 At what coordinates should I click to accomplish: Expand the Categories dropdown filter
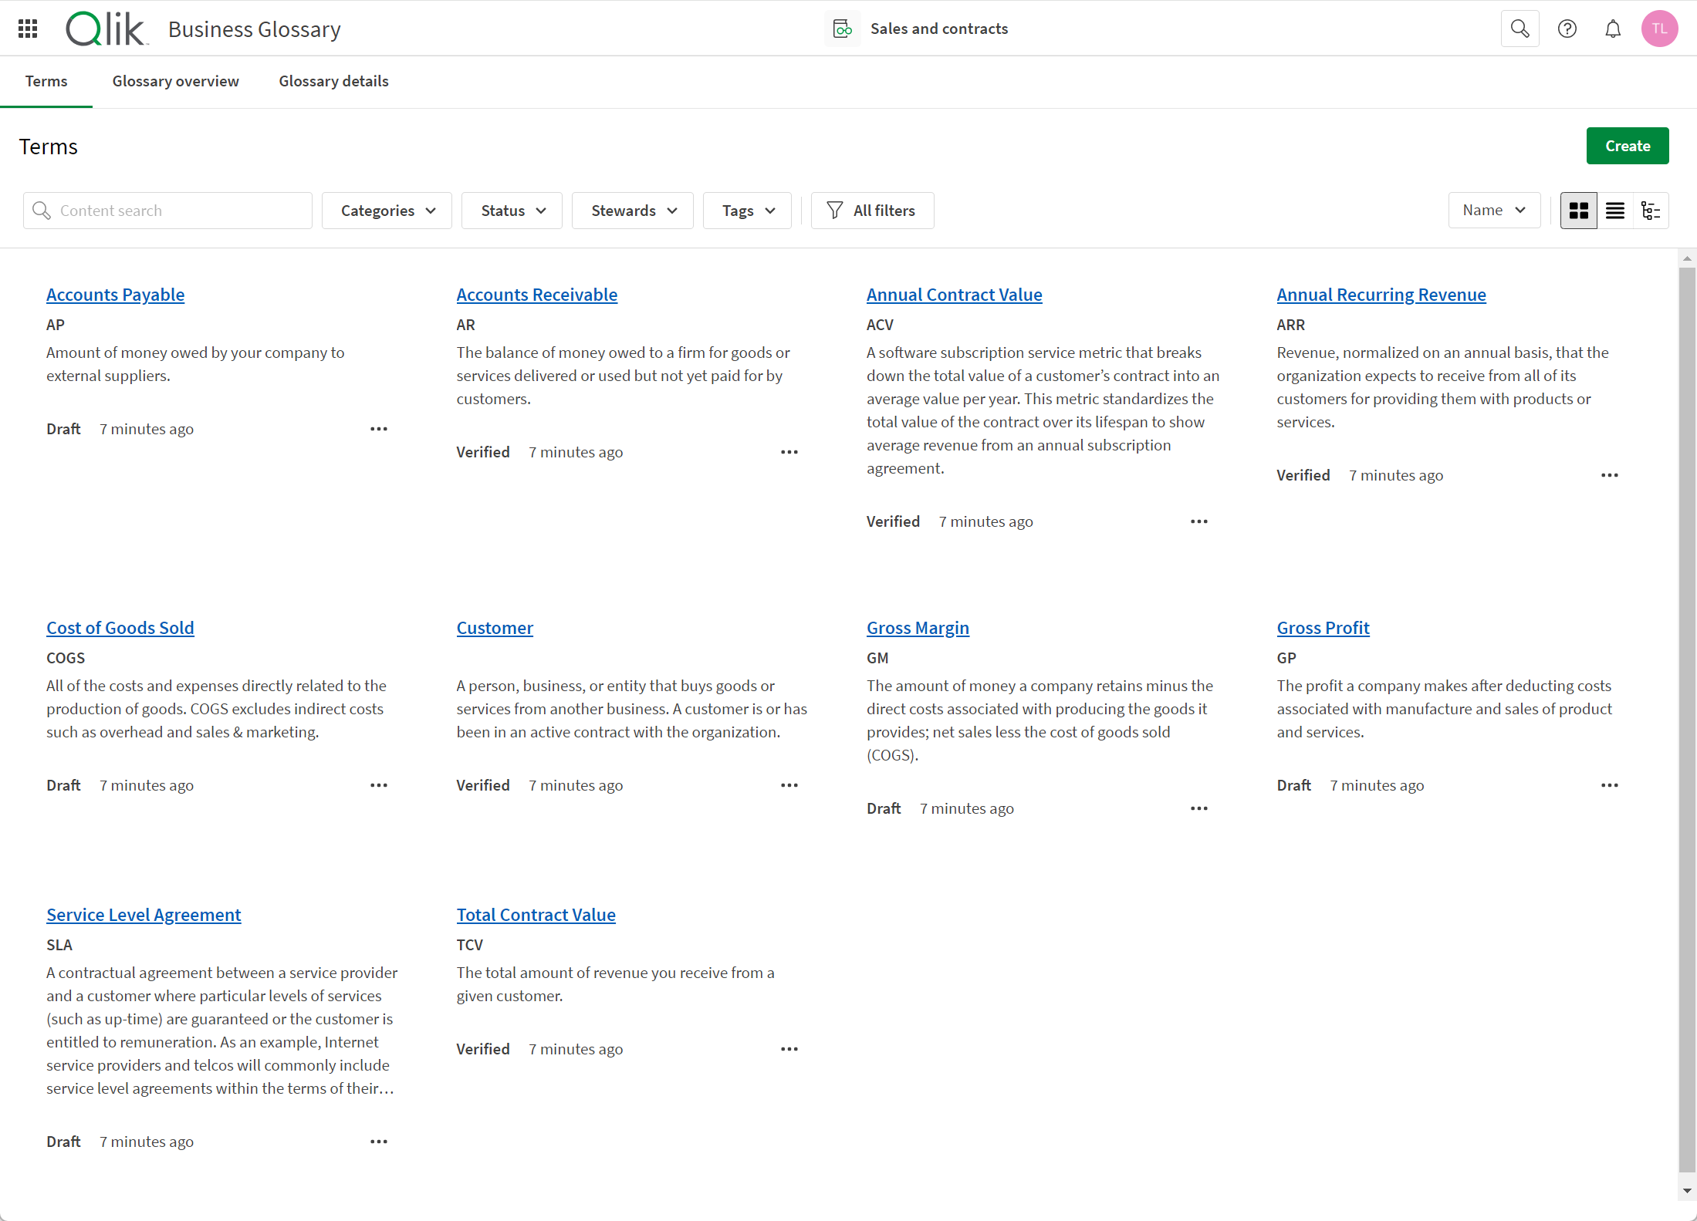386,210
